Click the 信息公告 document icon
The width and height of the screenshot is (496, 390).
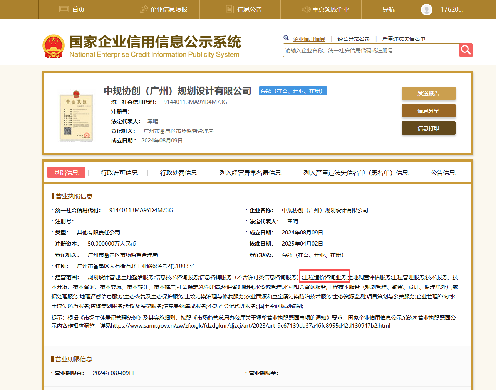(230, 9)
